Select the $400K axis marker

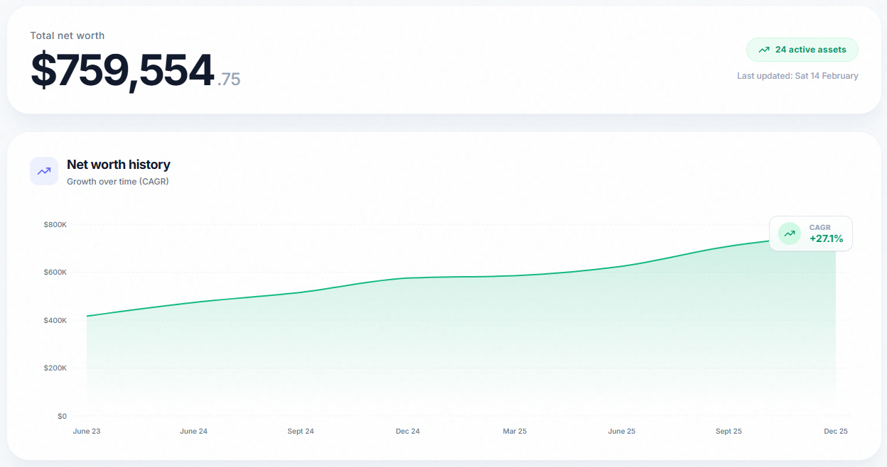(55, 319)
